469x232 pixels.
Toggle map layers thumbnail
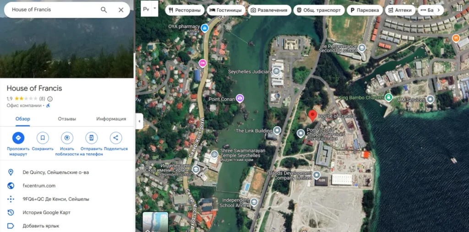(x=155, y=221)
